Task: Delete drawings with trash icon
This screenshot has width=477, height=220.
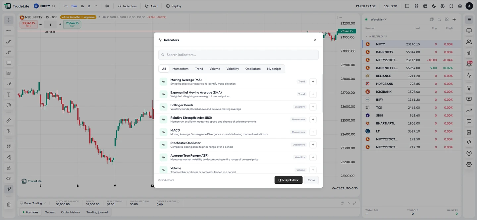Action: pyautogui.click(x=9, y=204)
